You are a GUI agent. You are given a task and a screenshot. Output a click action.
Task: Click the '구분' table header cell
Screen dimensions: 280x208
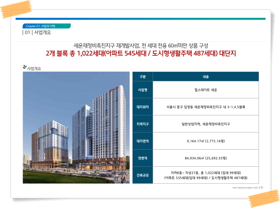point(143,77)
